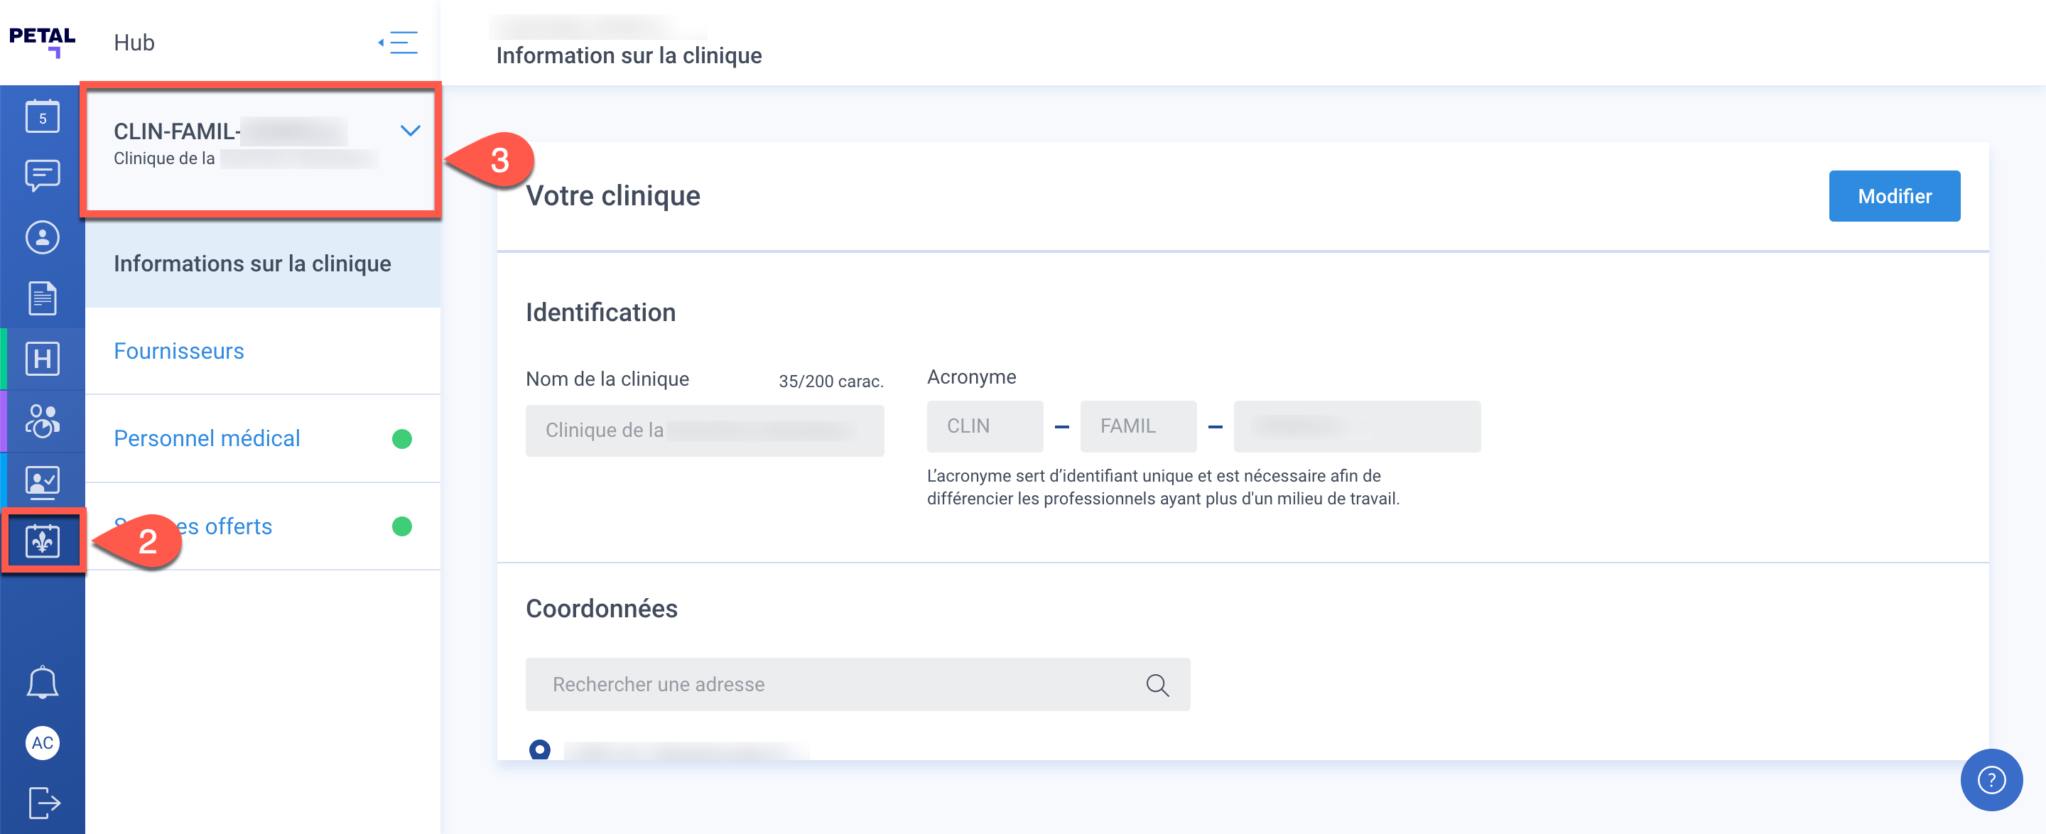Open the help question mark button

(x=1991, y=780)
